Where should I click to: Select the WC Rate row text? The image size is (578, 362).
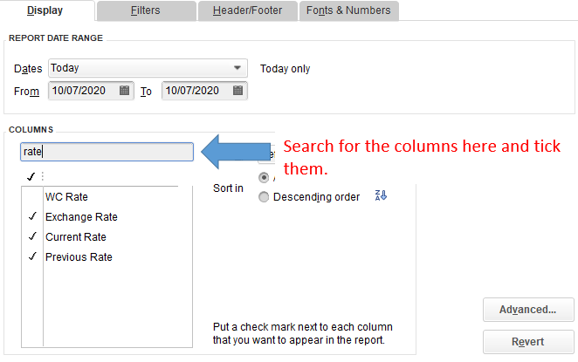point(66,197)
